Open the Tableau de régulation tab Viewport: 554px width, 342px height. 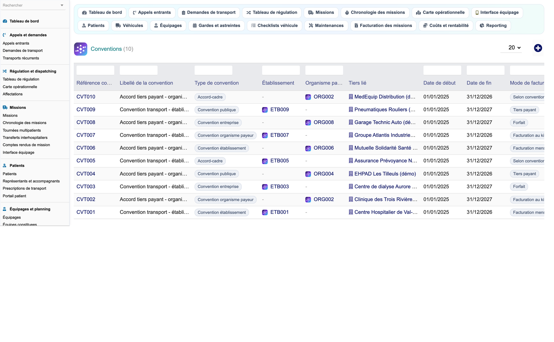pyautogui.click(x=272, y=12)
